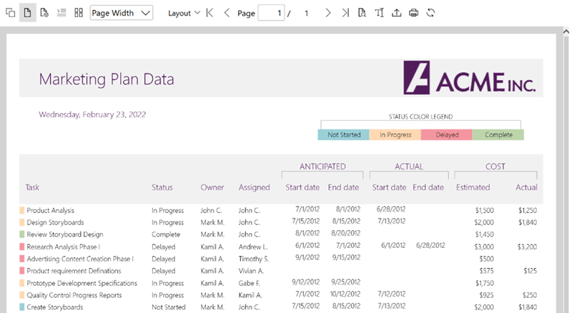The height and width of the screenshot is (313, 572).
Task: Toggle the document outline list icon
Action: (x=61, y=13)
